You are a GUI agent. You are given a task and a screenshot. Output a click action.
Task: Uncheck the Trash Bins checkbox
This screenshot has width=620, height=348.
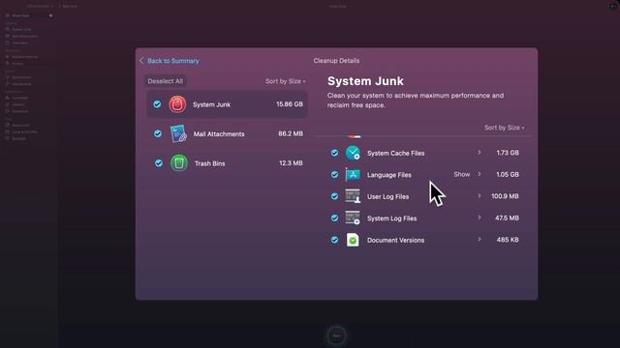[159, 163]
